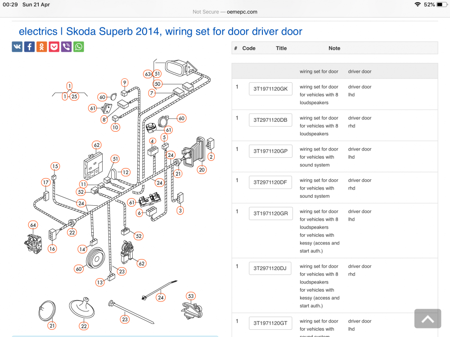Select part code 3T1971120GP
The image size is (450, 337).
point(270,151)
